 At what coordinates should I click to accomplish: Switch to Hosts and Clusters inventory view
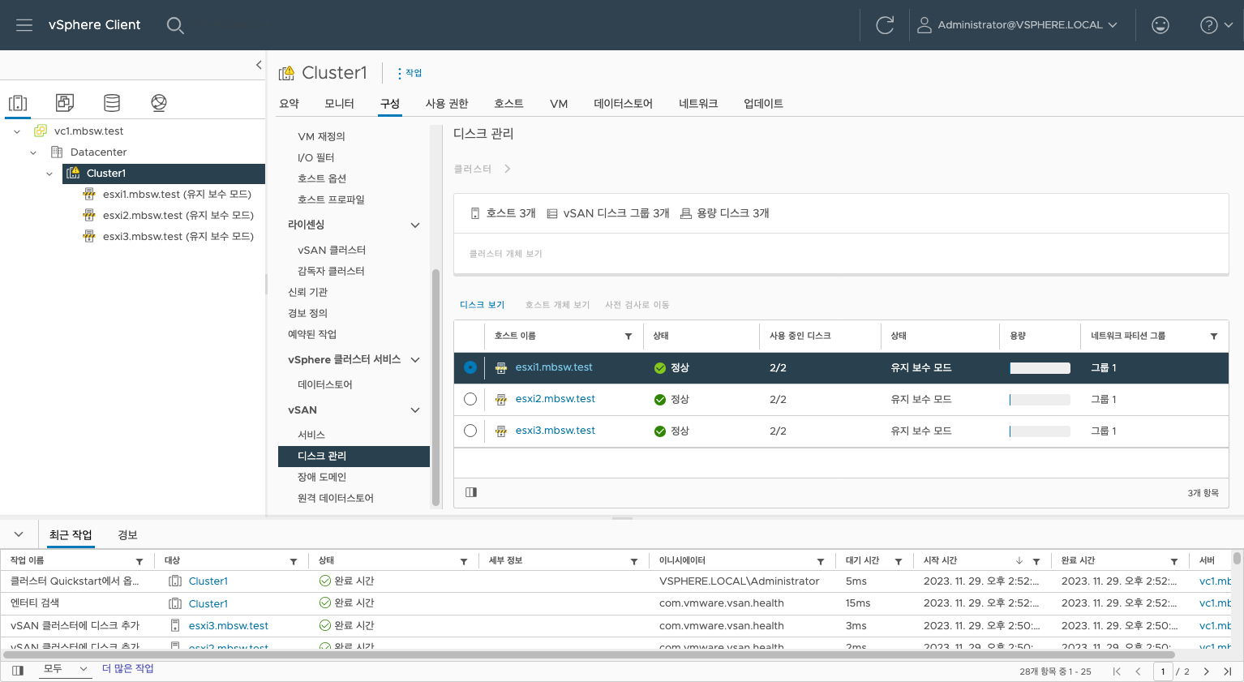tap(18, 103)
